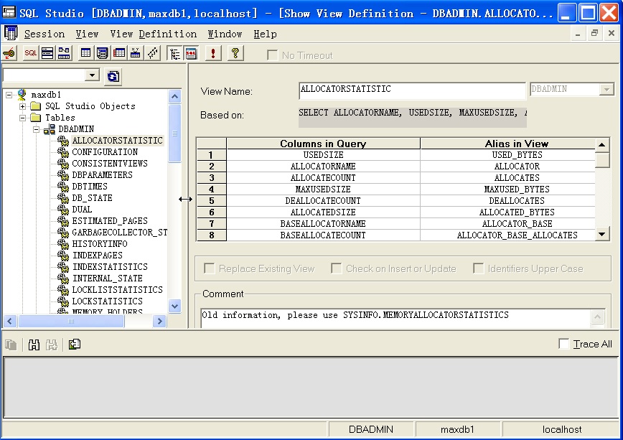
Task: Collapse the DBADMIN schema node
Action: tap(35, 129)
